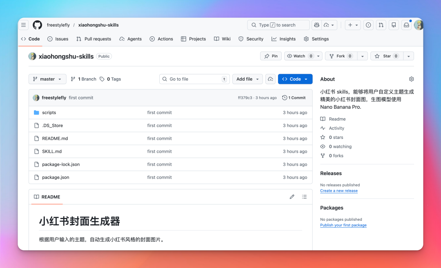Open GitHub Copilot from the top bar

click(x=316, y=25)
